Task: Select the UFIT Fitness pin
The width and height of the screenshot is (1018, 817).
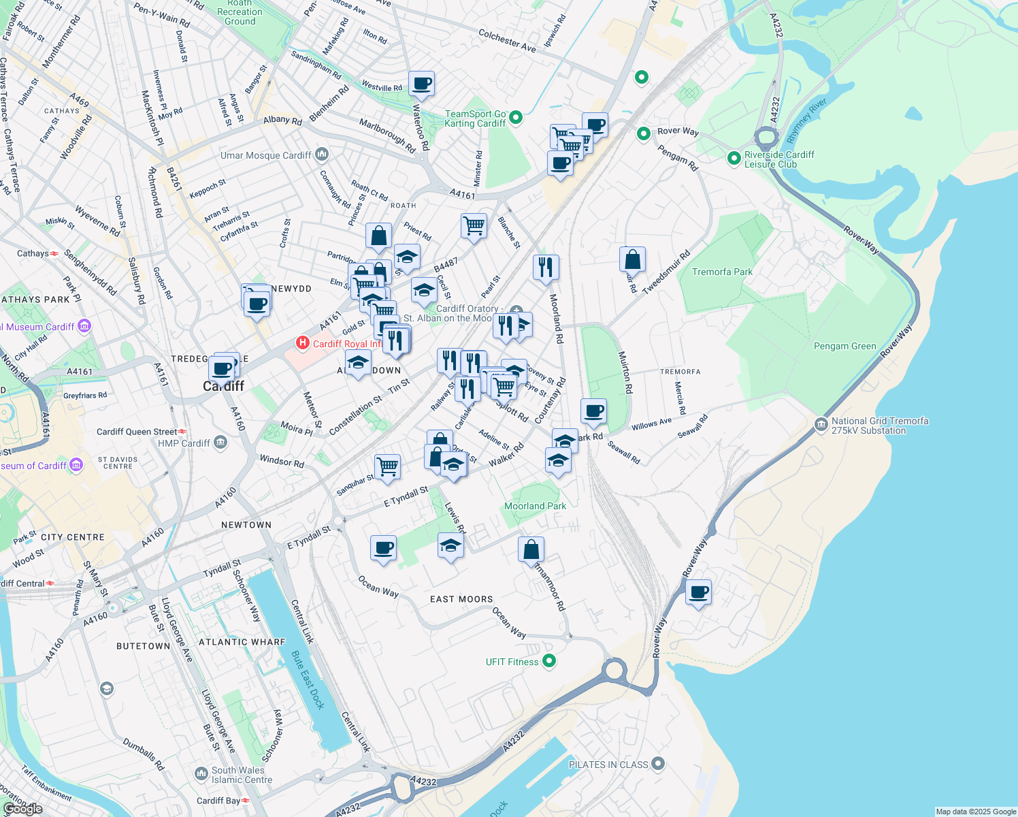Action: click(550, 660)
